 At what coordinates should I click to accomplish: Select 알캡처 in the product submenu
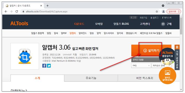point(73,33)
